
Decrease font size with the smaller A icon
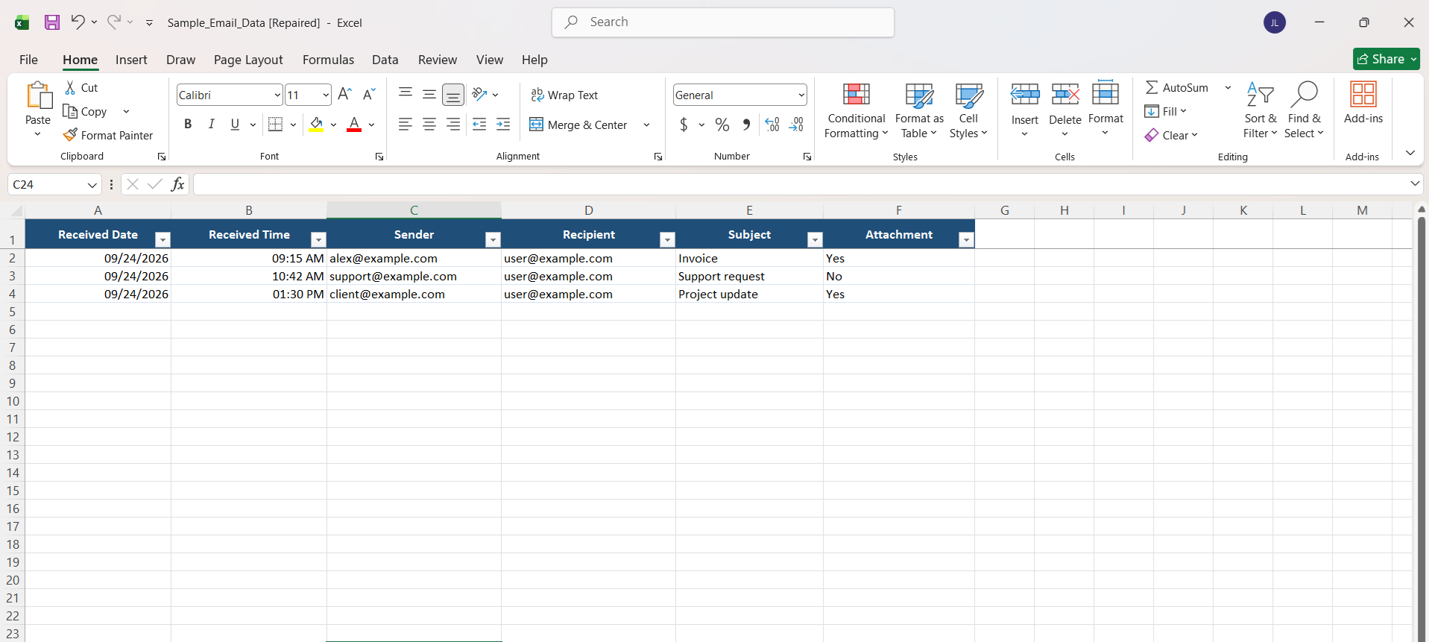click(369, 95)
